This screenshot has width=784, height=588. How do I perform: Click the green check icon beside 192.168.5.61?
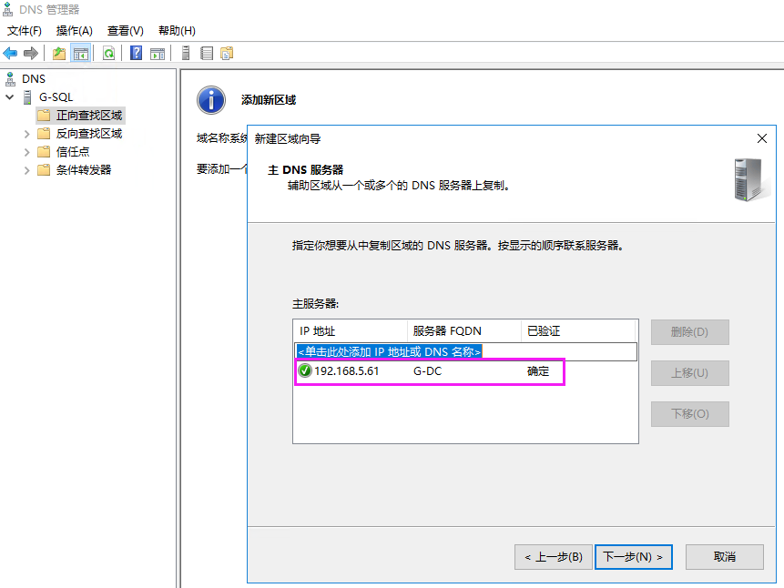pos(304,371)
